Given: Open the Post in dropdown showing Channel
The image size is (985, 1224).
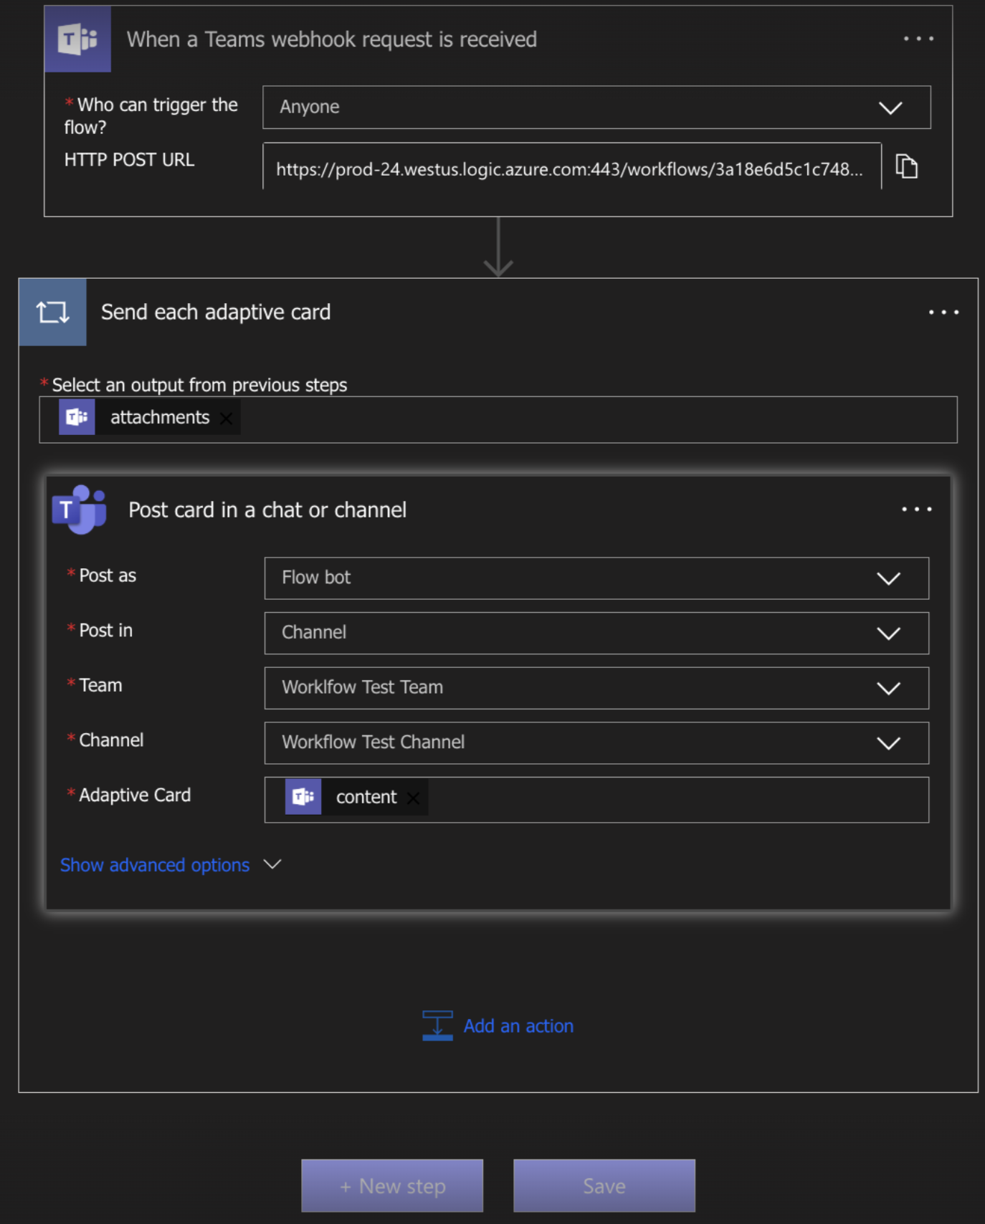Looking at the screenshot, I should click(x=596, y=633).
